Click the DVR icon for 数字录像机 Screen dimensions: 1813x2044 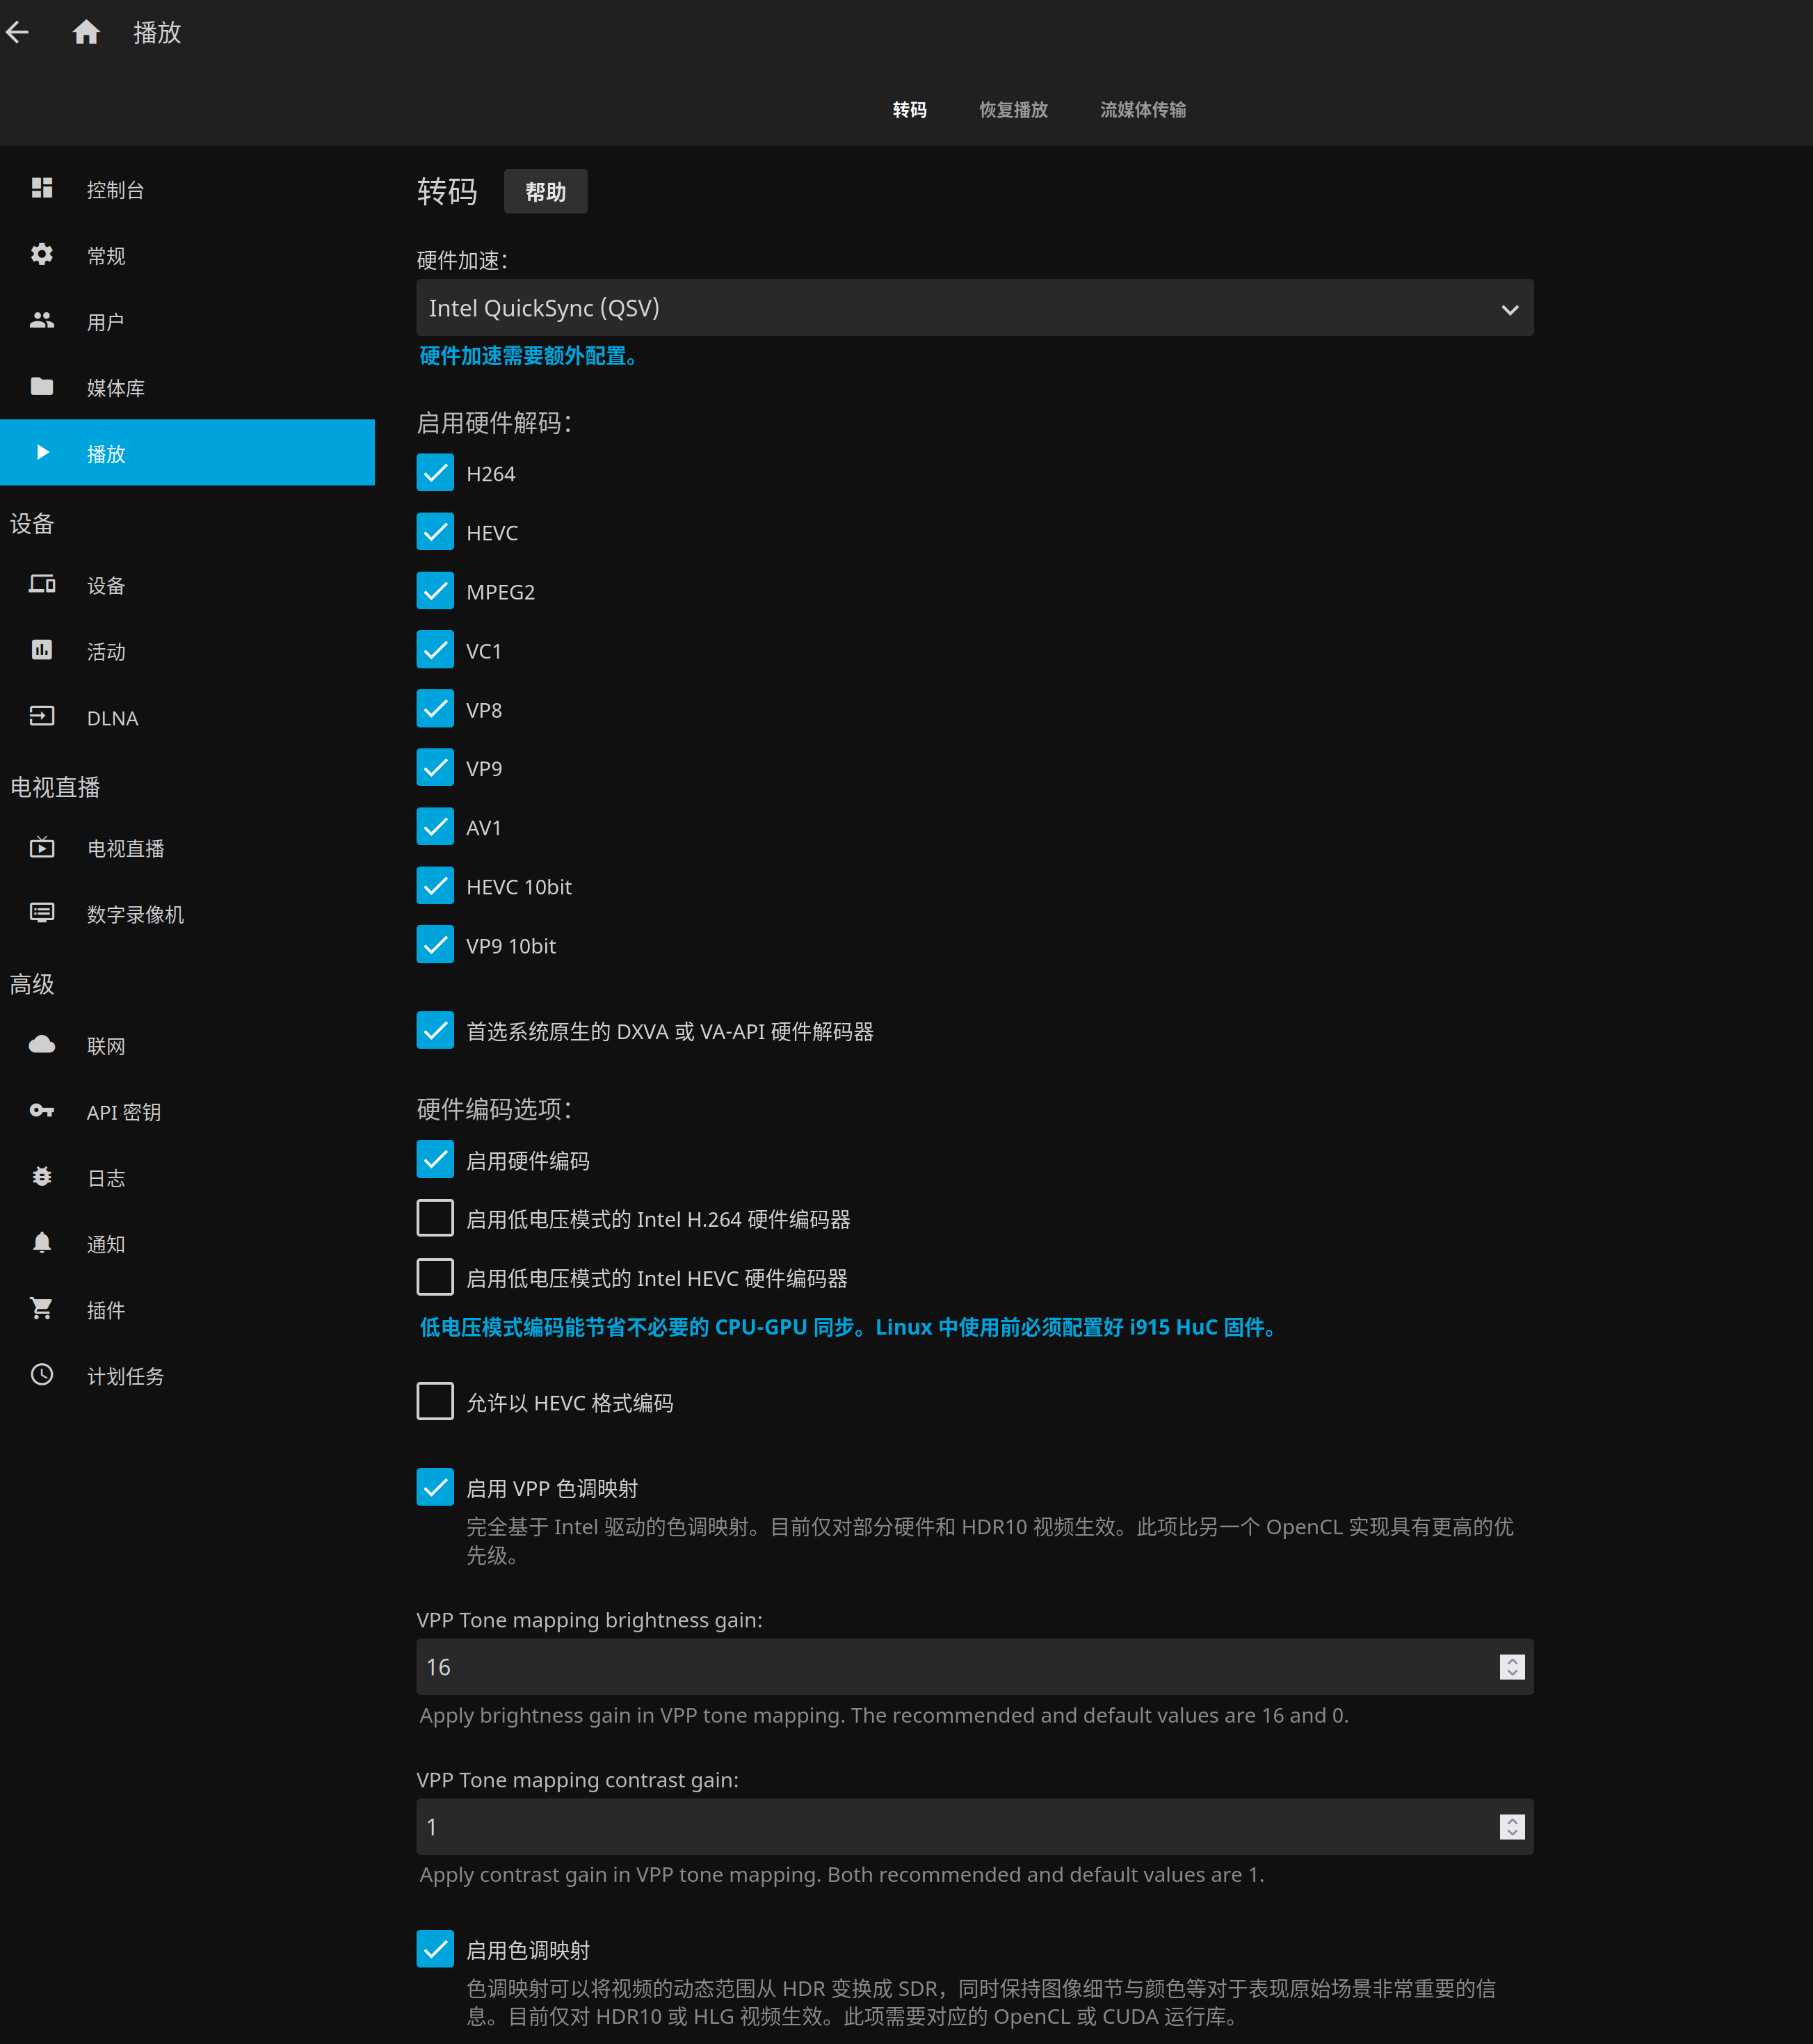(x=42, y=913)
